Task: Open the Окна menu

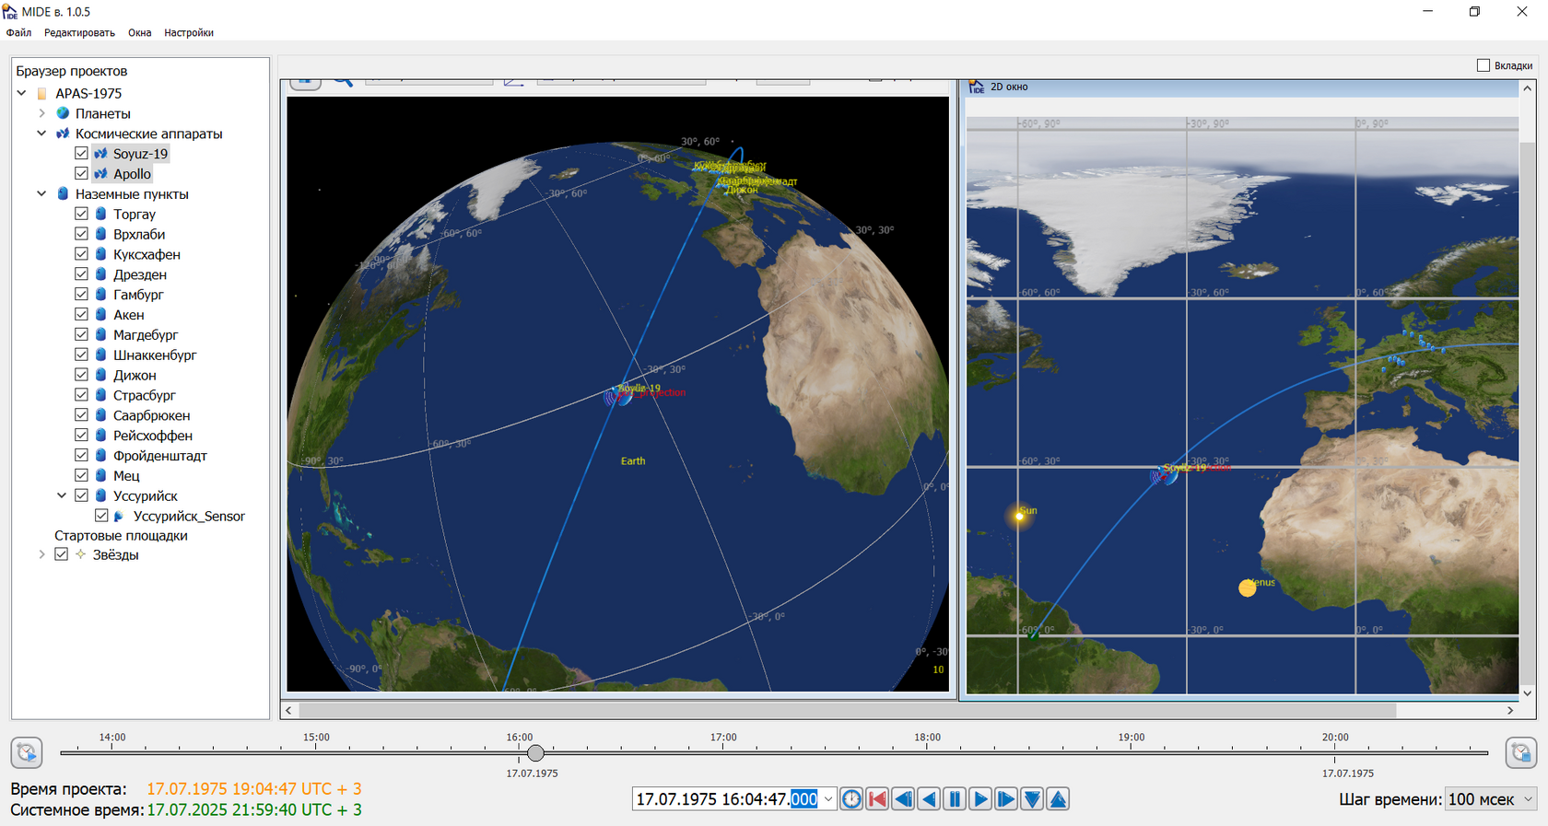Action: pos(140,32)
